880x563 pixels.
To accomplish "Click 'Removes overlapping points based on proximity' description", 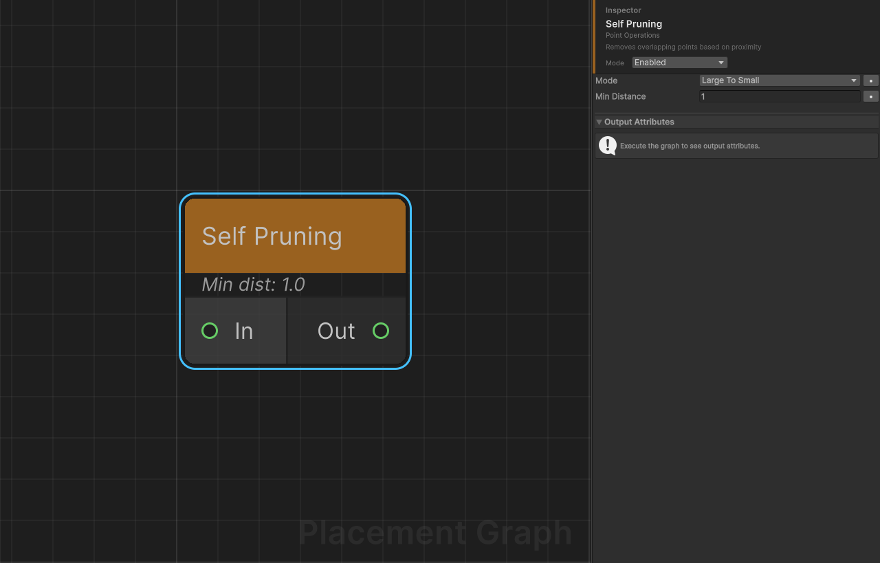I will tap(683, 47).
